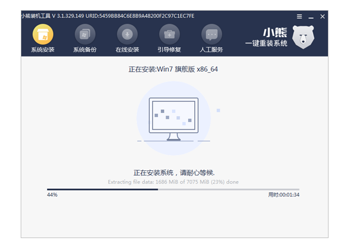The image size is (347, 242).
Task: Click the 正在安装:Win7 旗舰版 x86_64 heading
Action: 173,69
